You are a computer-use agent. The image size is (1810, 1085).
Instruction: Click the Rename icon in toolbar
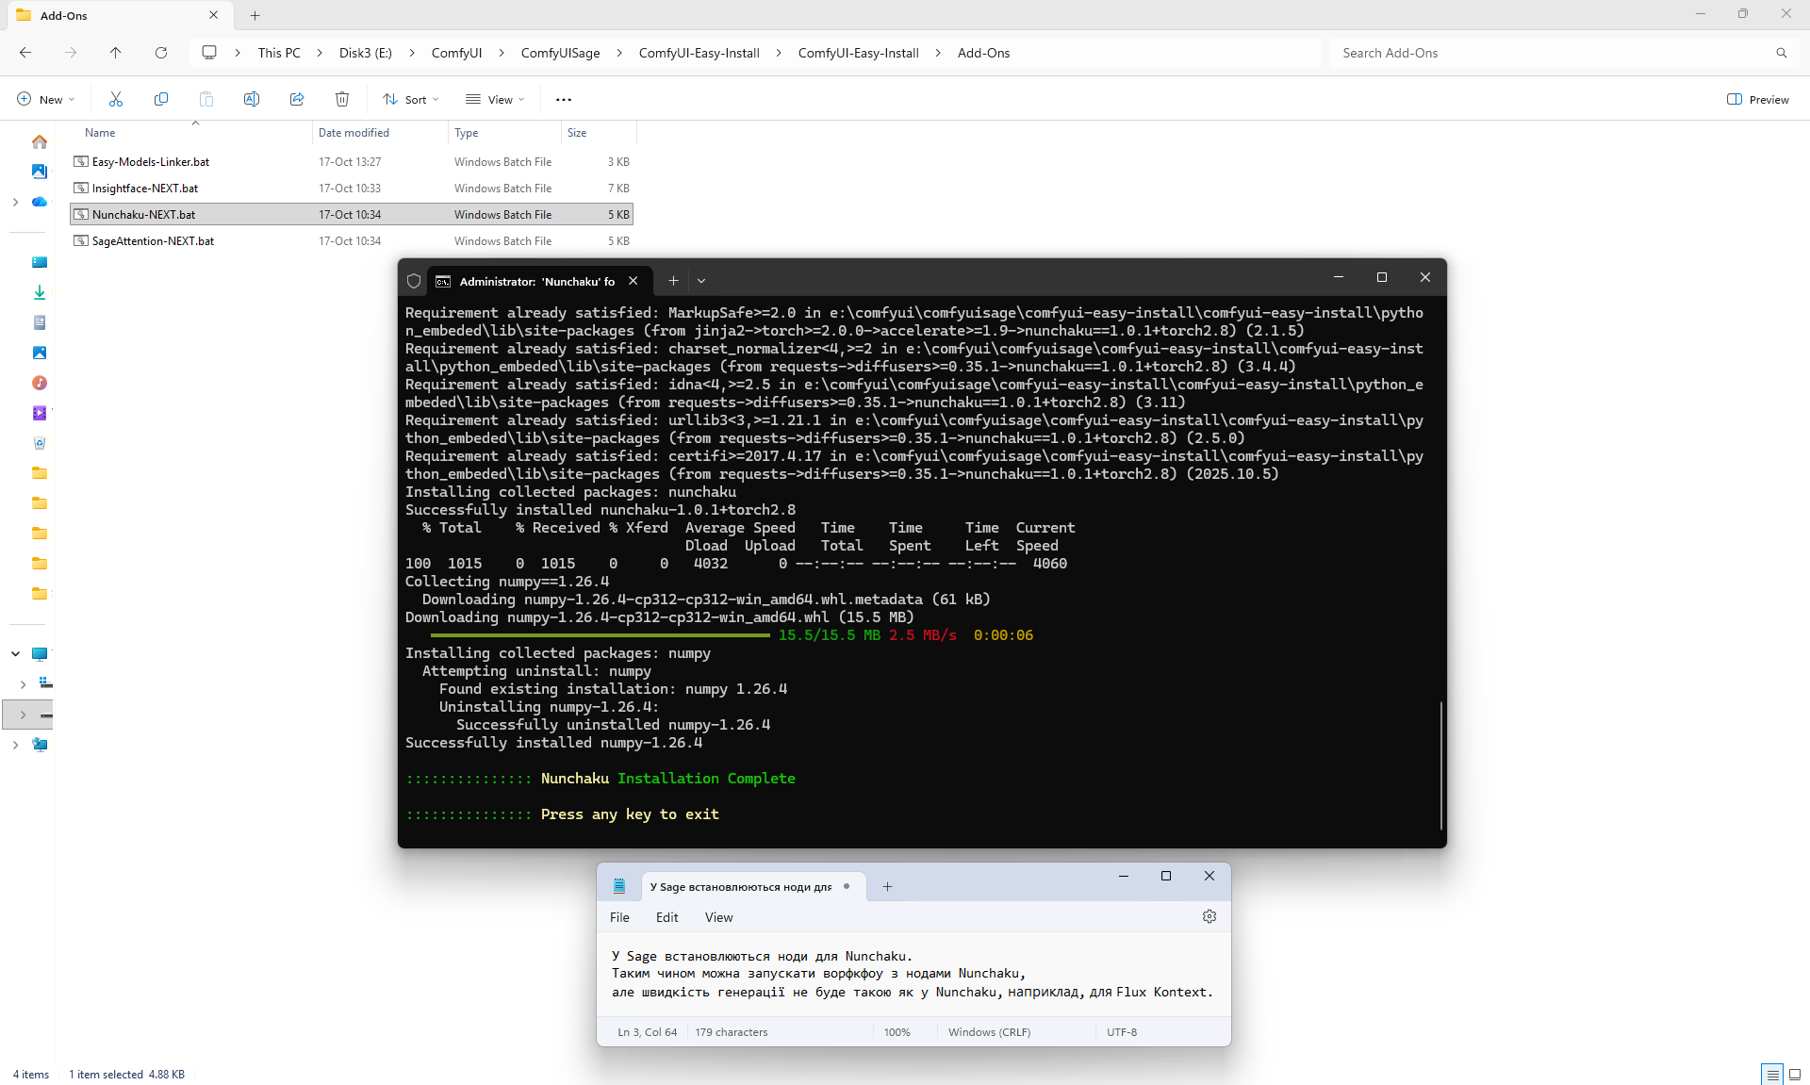[252, 99]
